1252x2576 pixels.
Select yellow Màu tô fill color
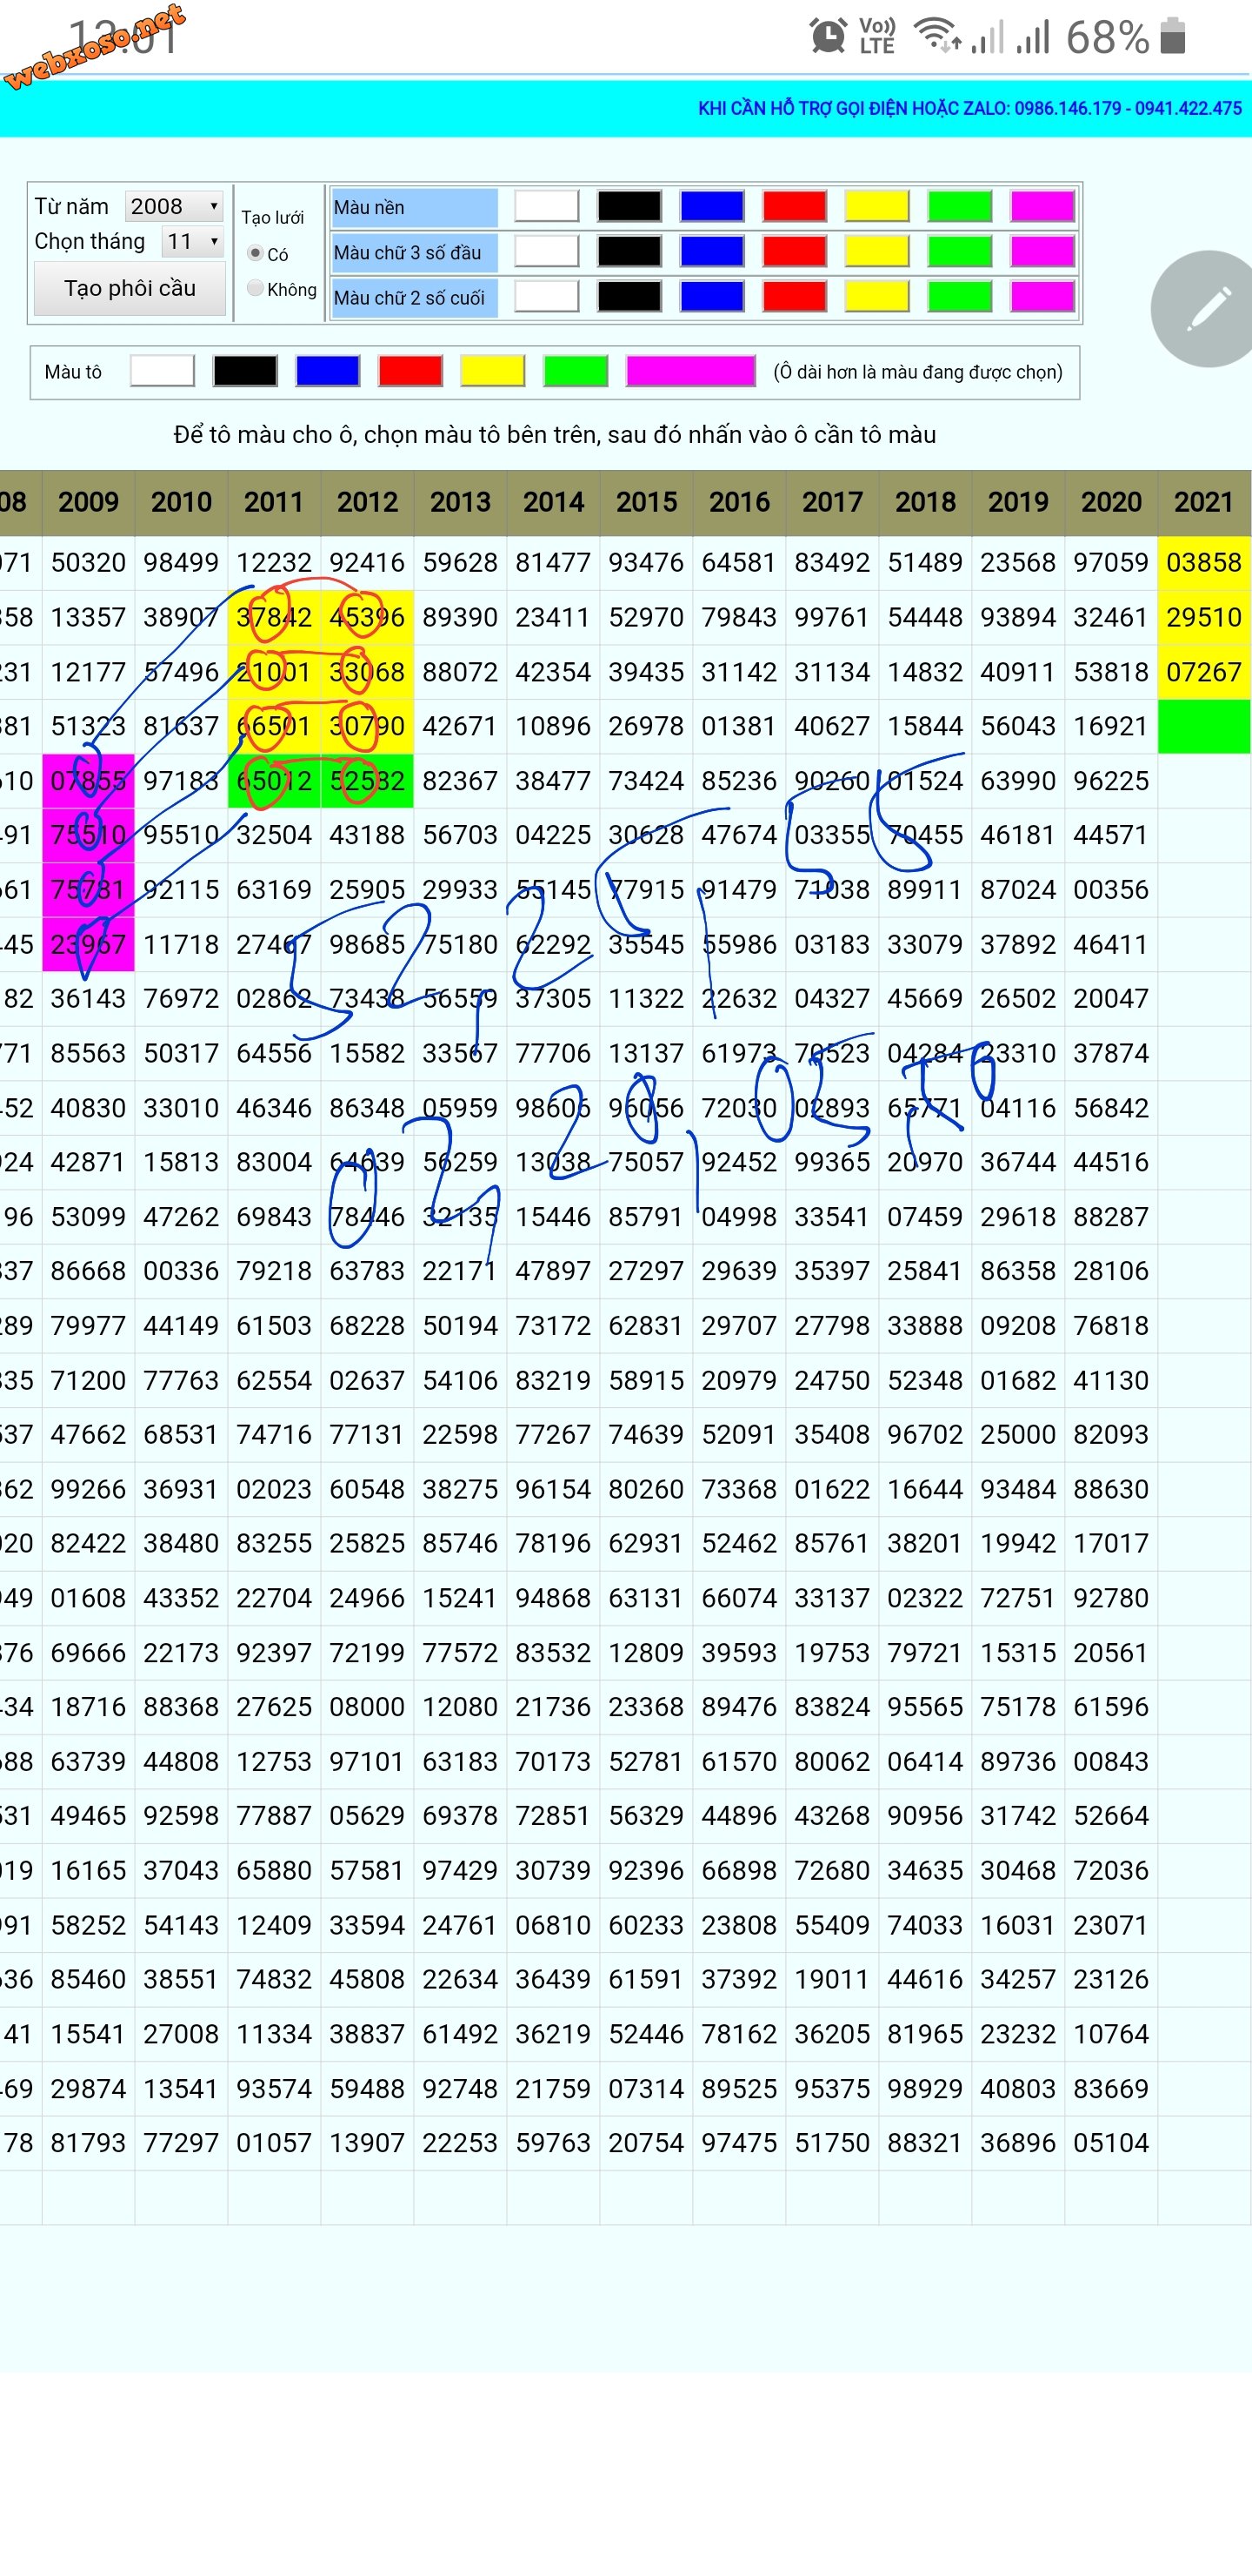coord(493,371)
